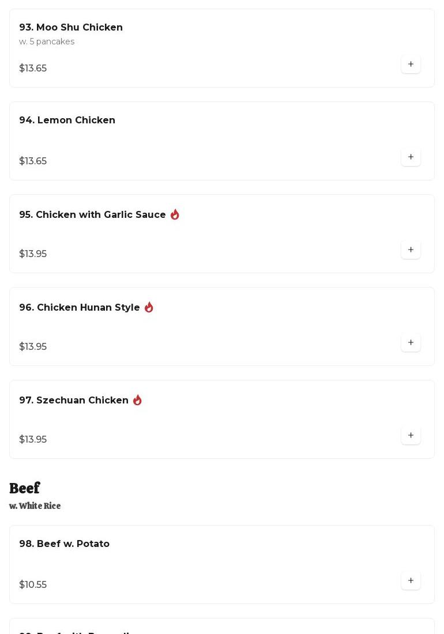Viewport: 444px width, 634px height.
Task: Open 95. Chicken with Garlic Sauce title
Action: (92, 215)
